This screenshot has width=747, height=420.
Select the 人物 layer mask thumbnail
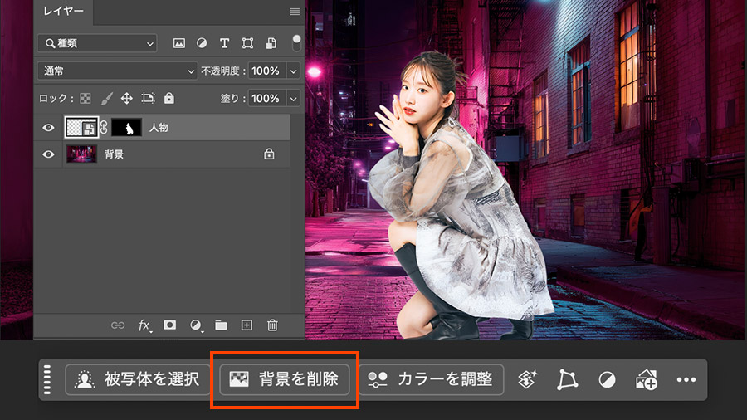[x=126, y=127]
